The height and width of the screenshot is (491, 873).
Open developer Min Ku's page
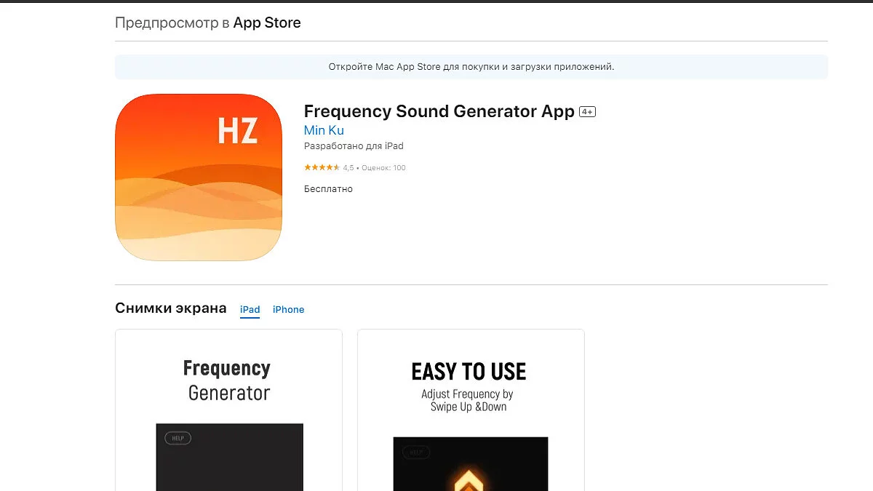[x=324, y=131]
